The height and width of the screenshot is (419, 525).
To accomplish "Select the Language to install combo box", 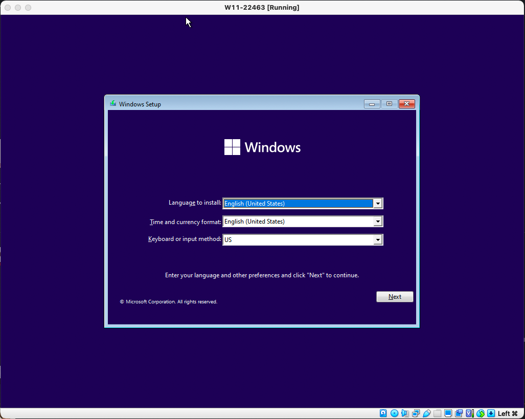I will pos(303,204).
